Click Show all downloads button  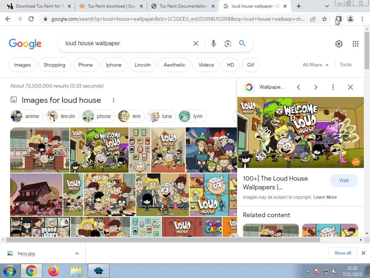pos(343,253)
